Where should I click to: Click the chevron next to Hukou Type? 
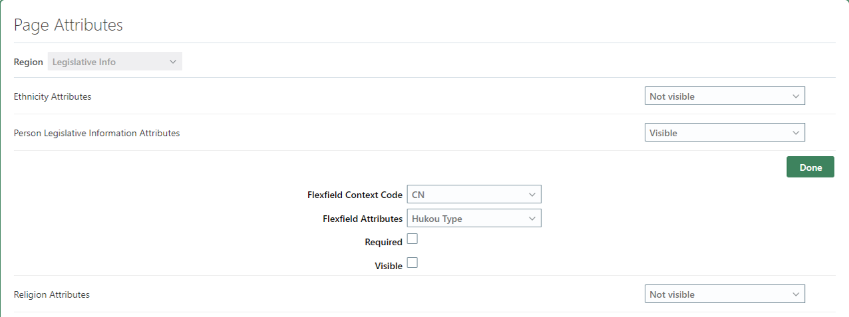(532, 219)
